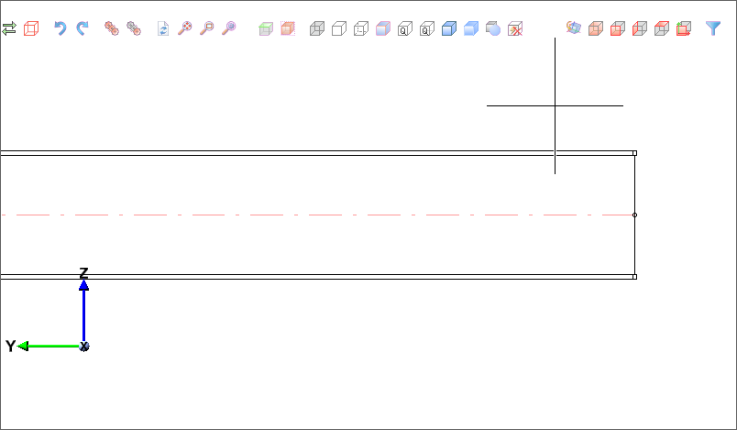Switch to the gray wireframe cube display
737x430 pixels.
[x=317, y=28]
